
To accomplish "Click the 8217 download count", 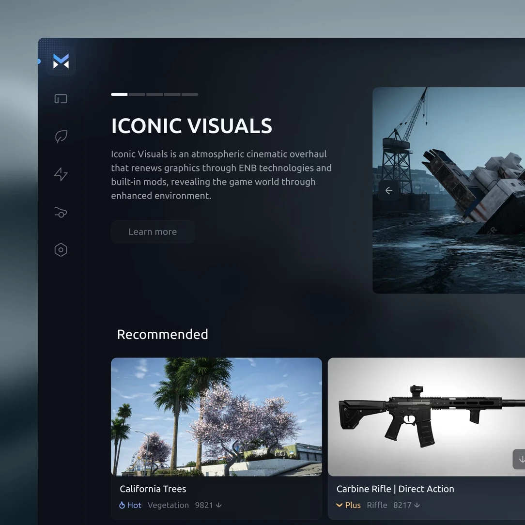I will (x=402, y=505).
